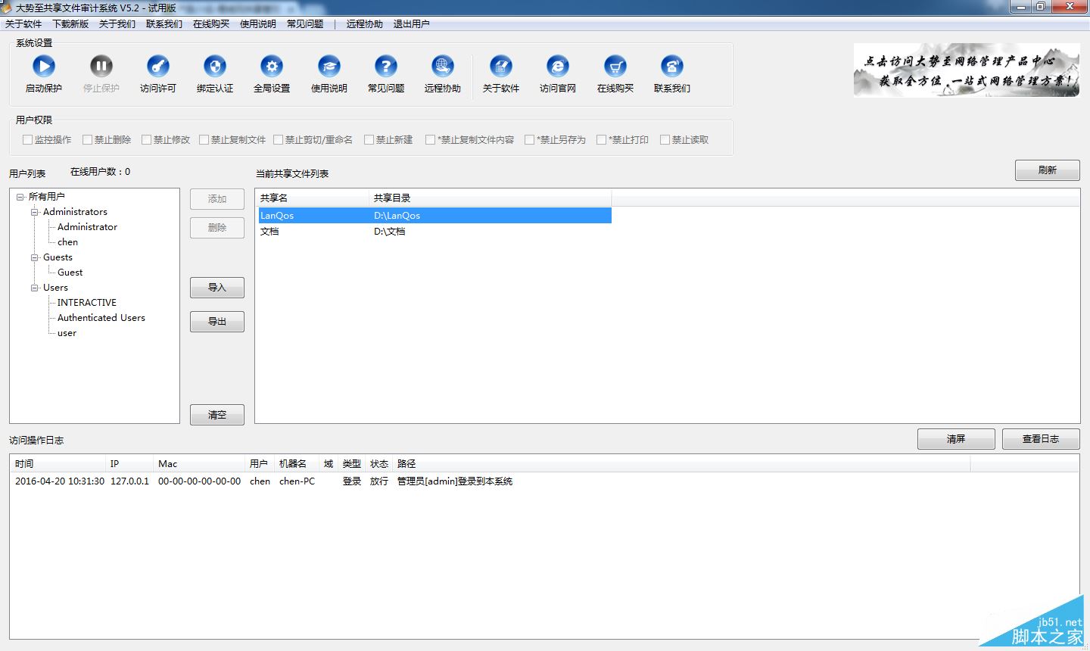Click the 绑定认证 binding authentication icon

(x=215, y=67)
